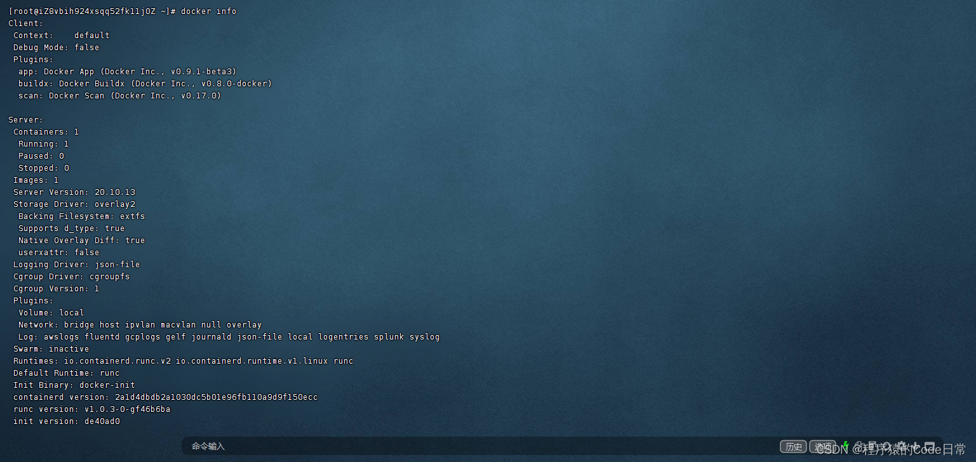The width and height of the screenshot is (976, 462).
Task: Click the window icon at command bar end
Action: pyautogui.click(x=930, y=447)
